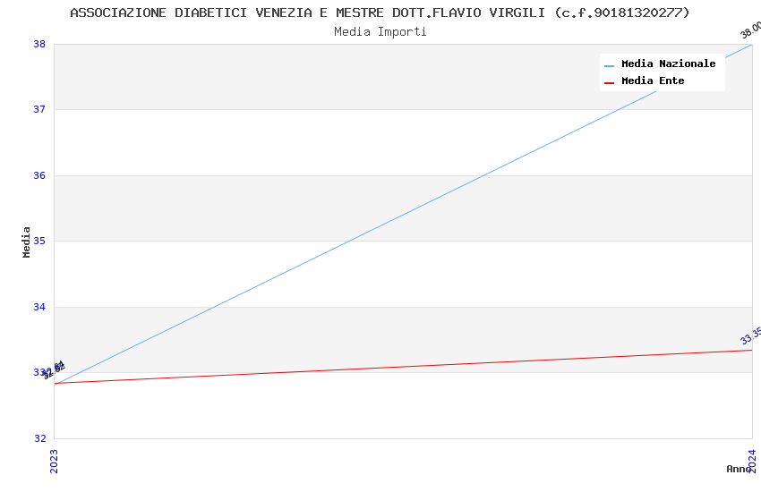
Task: Click the x-axis label 2023
Action: click(54, 461)
